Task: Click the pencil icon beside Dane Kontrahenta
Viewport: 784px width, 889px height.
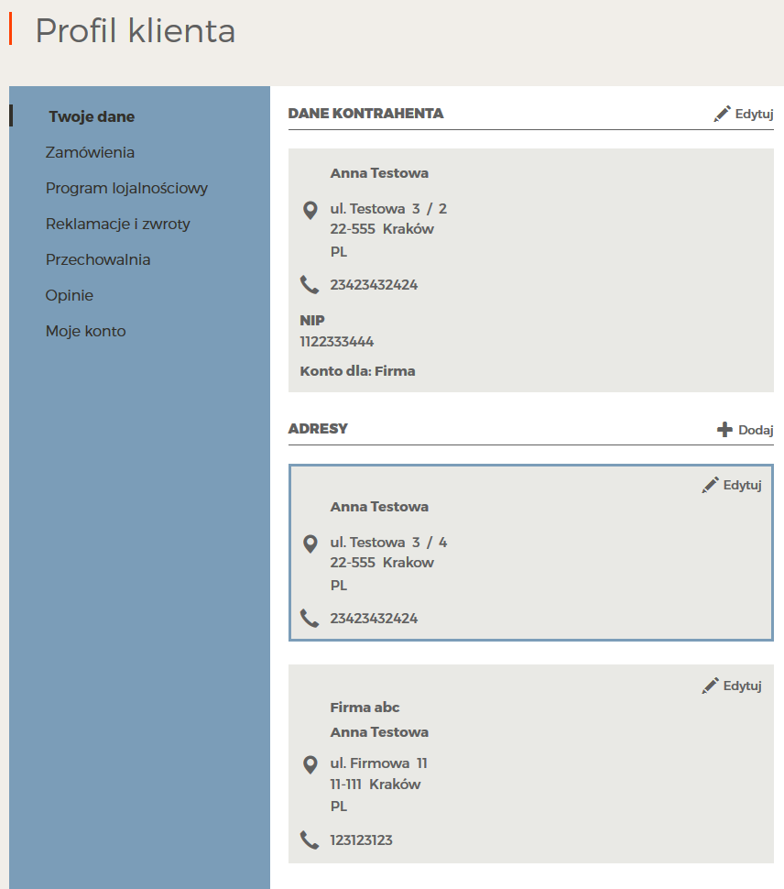Action: 722,114
